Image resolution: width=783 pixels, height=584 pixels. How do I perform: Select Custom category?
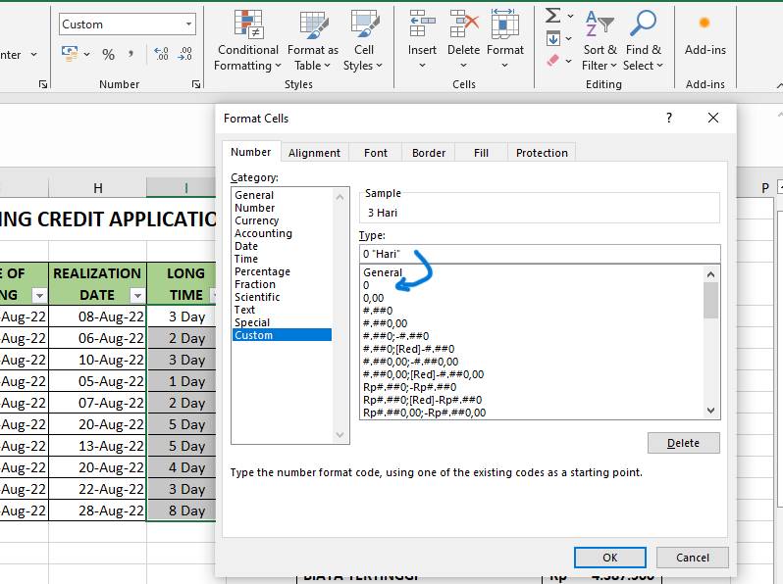[282, 335]
